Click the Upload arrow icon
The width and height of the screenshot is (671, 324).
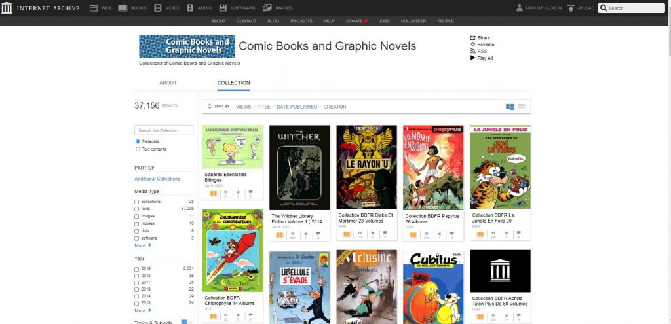(571, 8)
